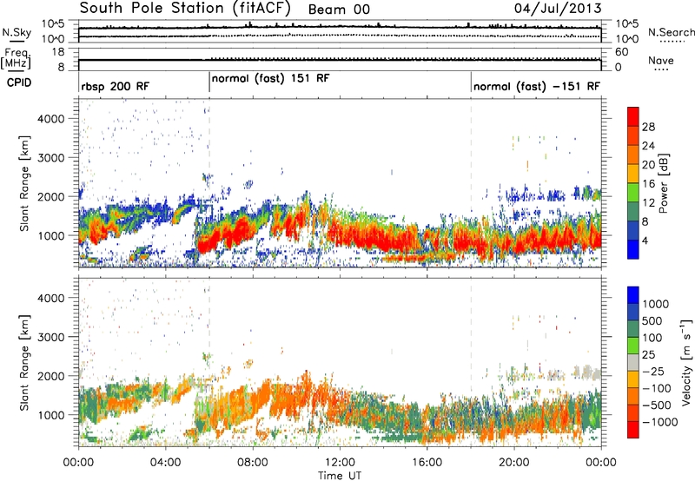Click the yellow 16-20 dB colorbar segment
This screenshot has height=481, width=695.
(633, 174)
